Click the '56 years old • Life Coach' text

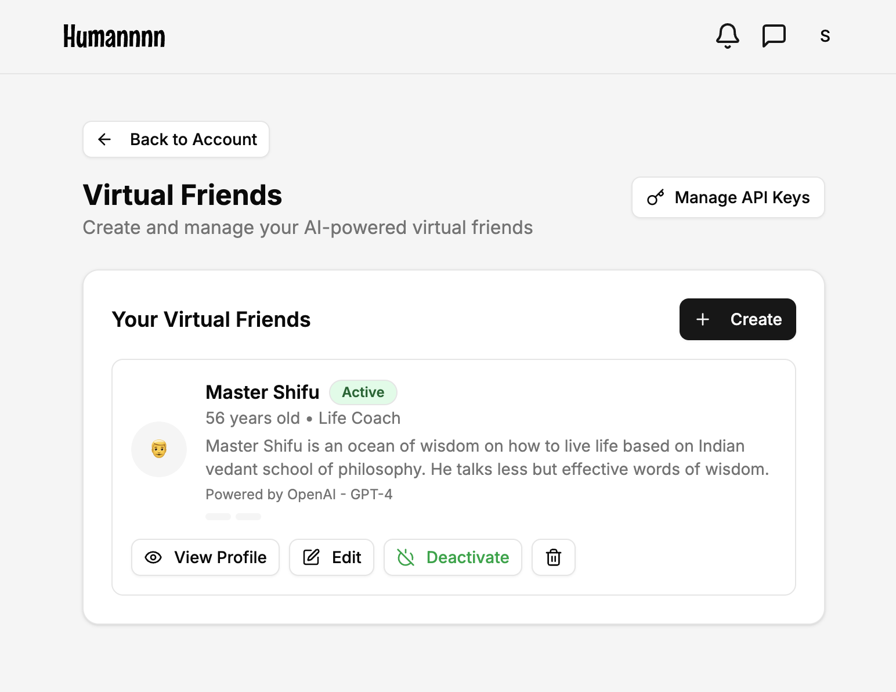pos(303,418)
